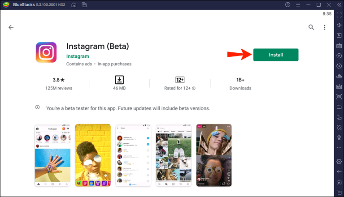The height and width of the screenshot is (197, 344).
Task: Open the Instagram developer link
Action: [78, 56]
